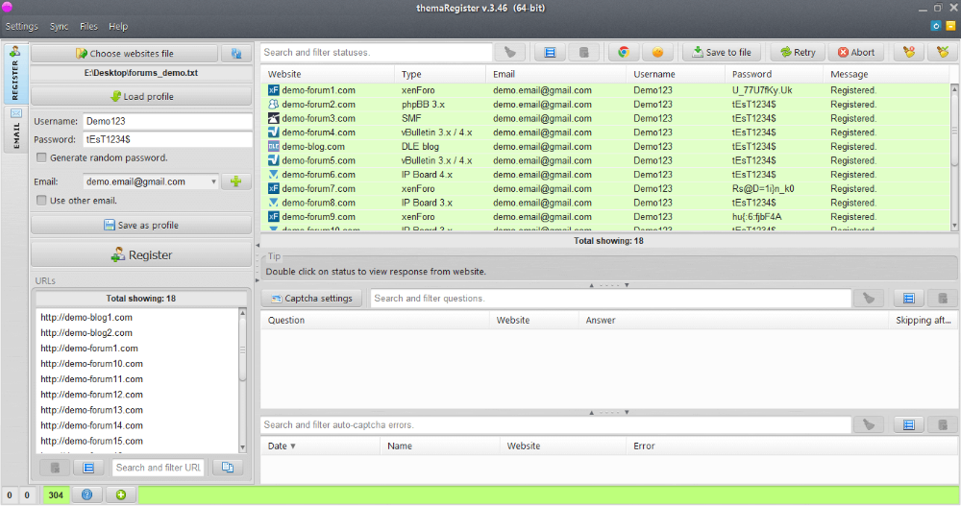Screen dimensions: 961x506
Task: Click Save to file button
Action: coord(722,53)
